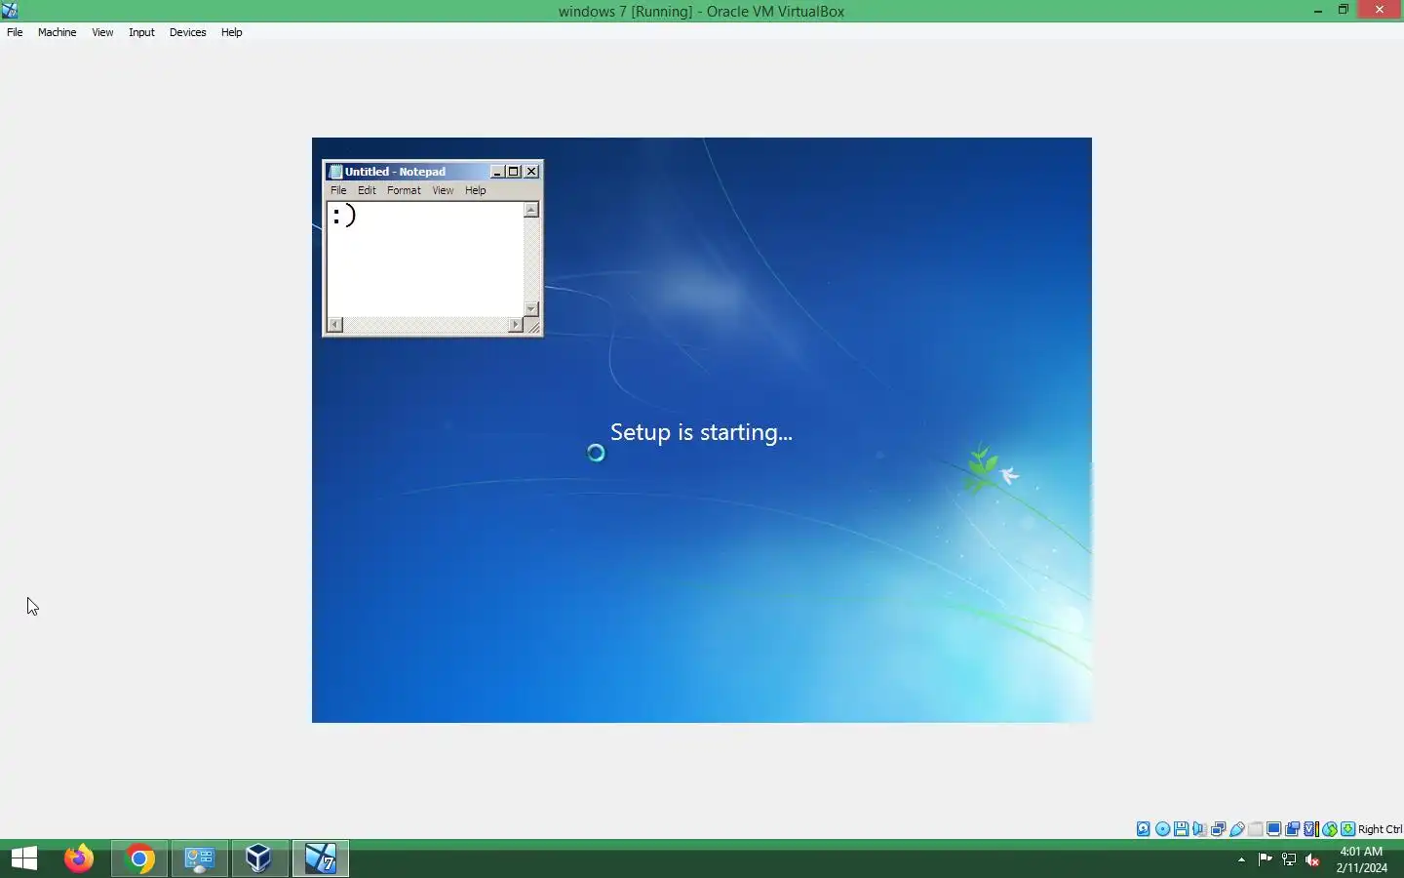This screenshot has height=878, width=1404.
Task: Open Notepad's Edit menu
Action: 367,190
